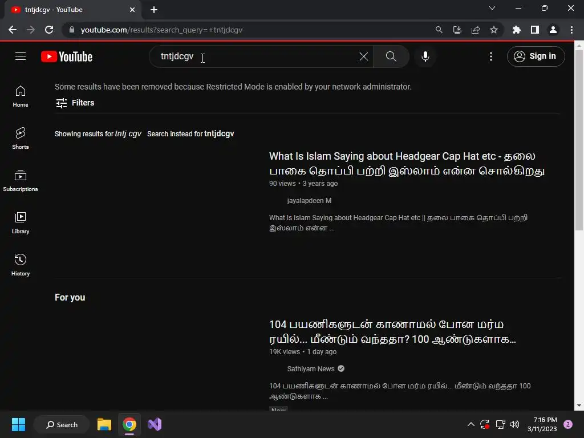Open Chrome profile avatar menu
Screen dimensions: 584x438
click(553, 30)
